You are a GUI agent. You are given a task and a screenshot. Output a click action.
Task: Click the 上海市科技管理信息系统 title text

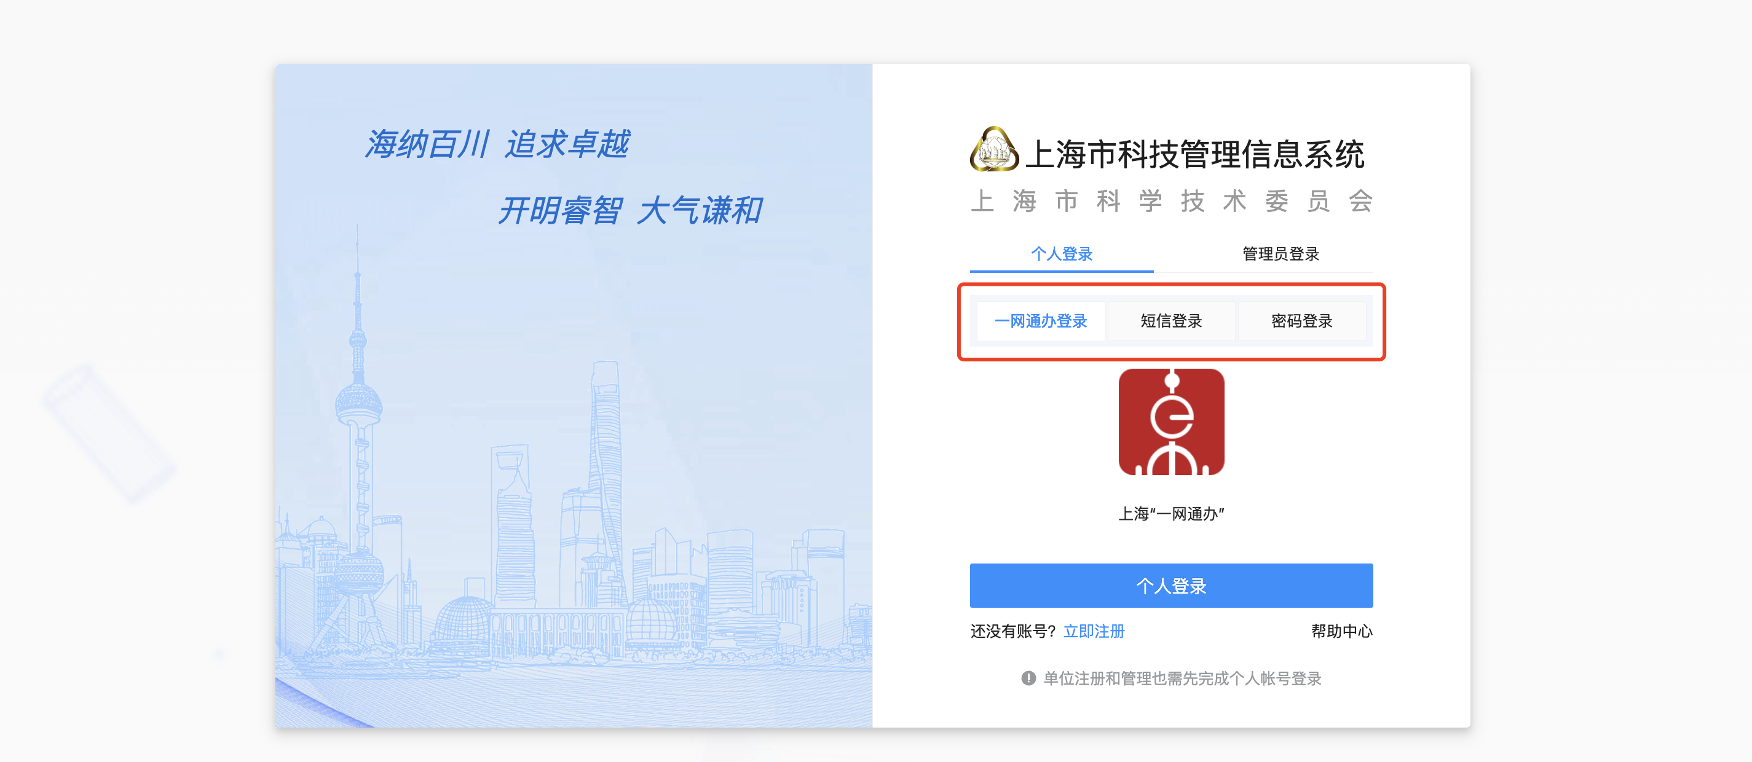pos(1194,154)
